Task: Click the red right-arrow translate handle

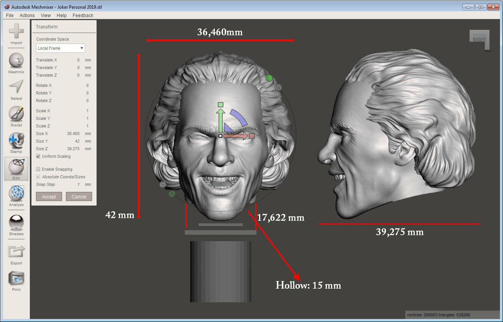Action: 237,136
